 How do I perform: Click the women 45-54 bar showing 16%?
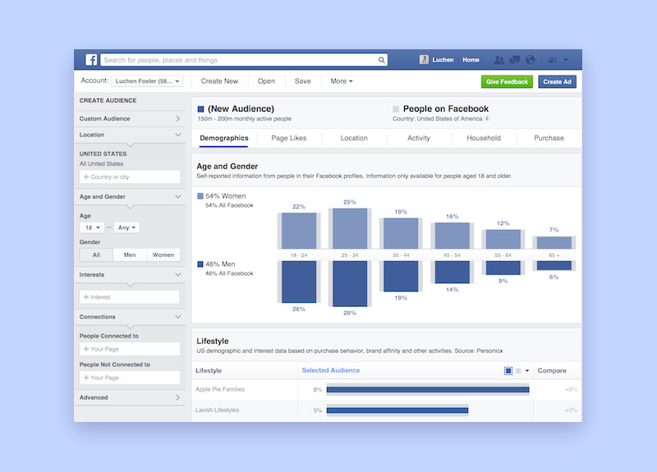453,236
